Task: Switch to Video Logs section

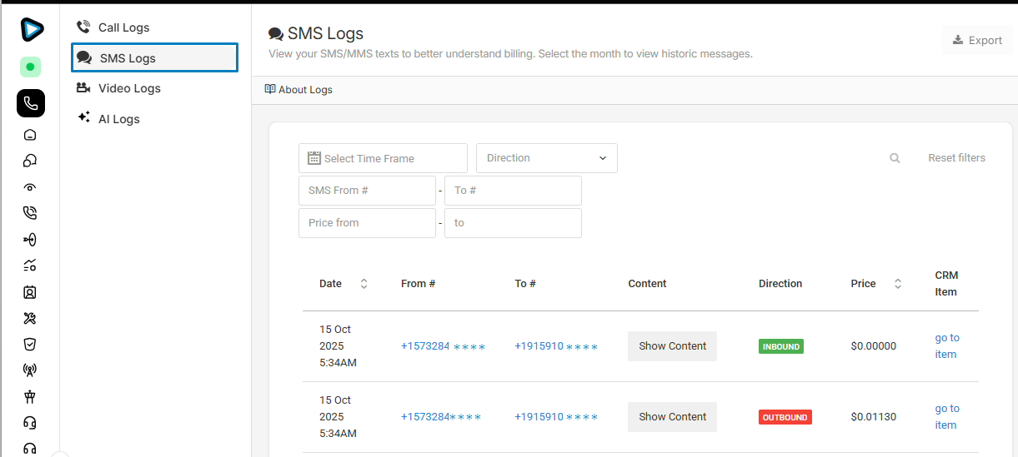Action: [x=128, y=88]
